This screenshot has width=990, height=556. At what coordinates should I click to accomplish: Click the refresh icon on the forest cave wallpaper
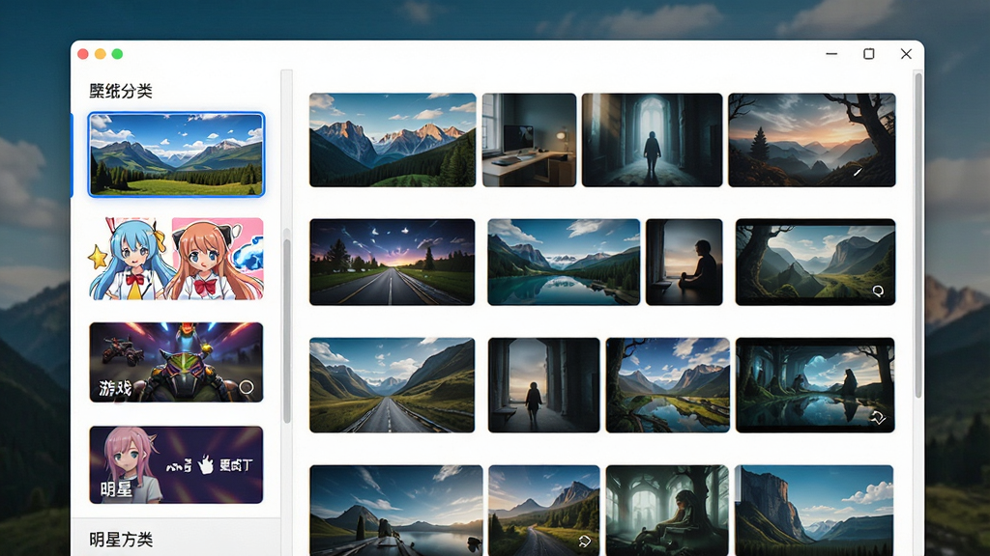878,417
